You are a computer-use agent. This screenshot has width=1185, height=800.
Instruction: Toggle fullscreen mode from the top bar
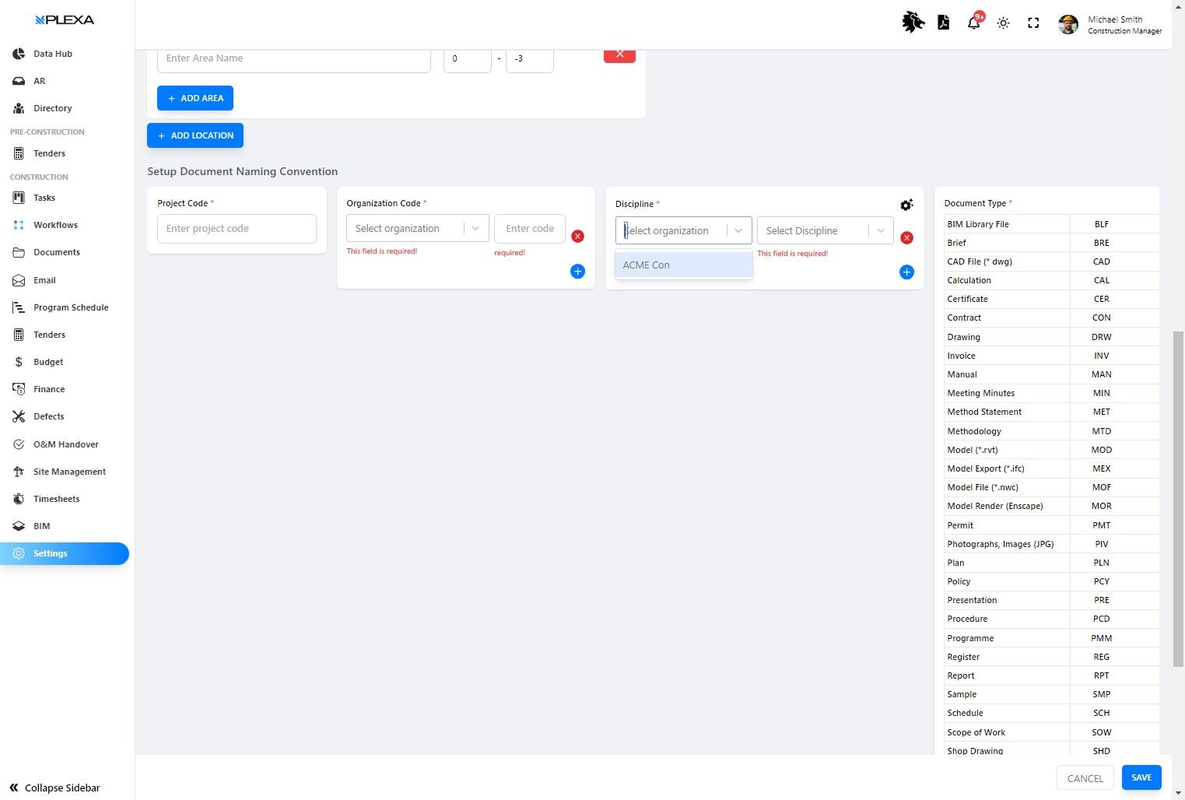click(x=1033, y=23)
